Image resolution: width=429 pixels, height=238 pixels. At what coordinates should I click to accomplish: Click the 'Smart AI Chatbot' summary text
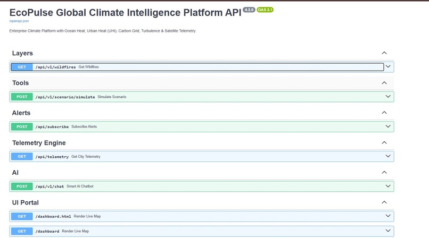80,186
